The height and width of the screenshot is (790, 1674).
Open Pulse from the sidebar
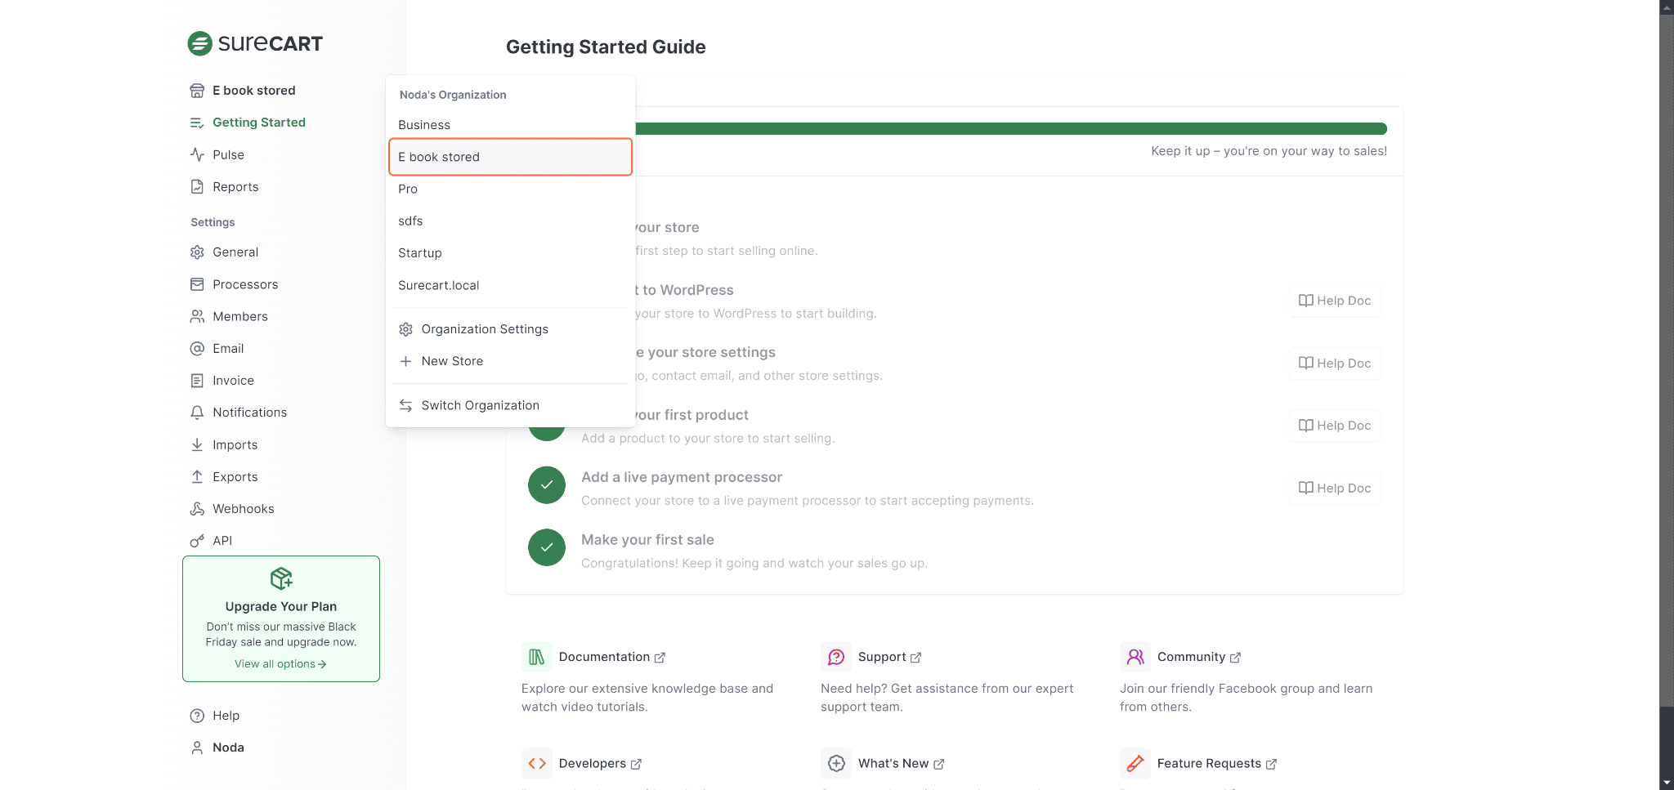tap(228, 155)
